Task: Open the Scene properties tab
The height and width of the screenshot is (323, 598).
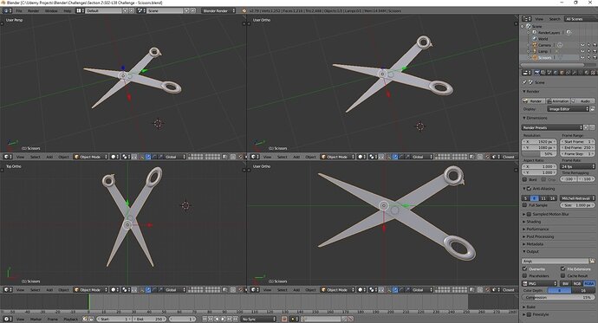Action: coord(549,73)
